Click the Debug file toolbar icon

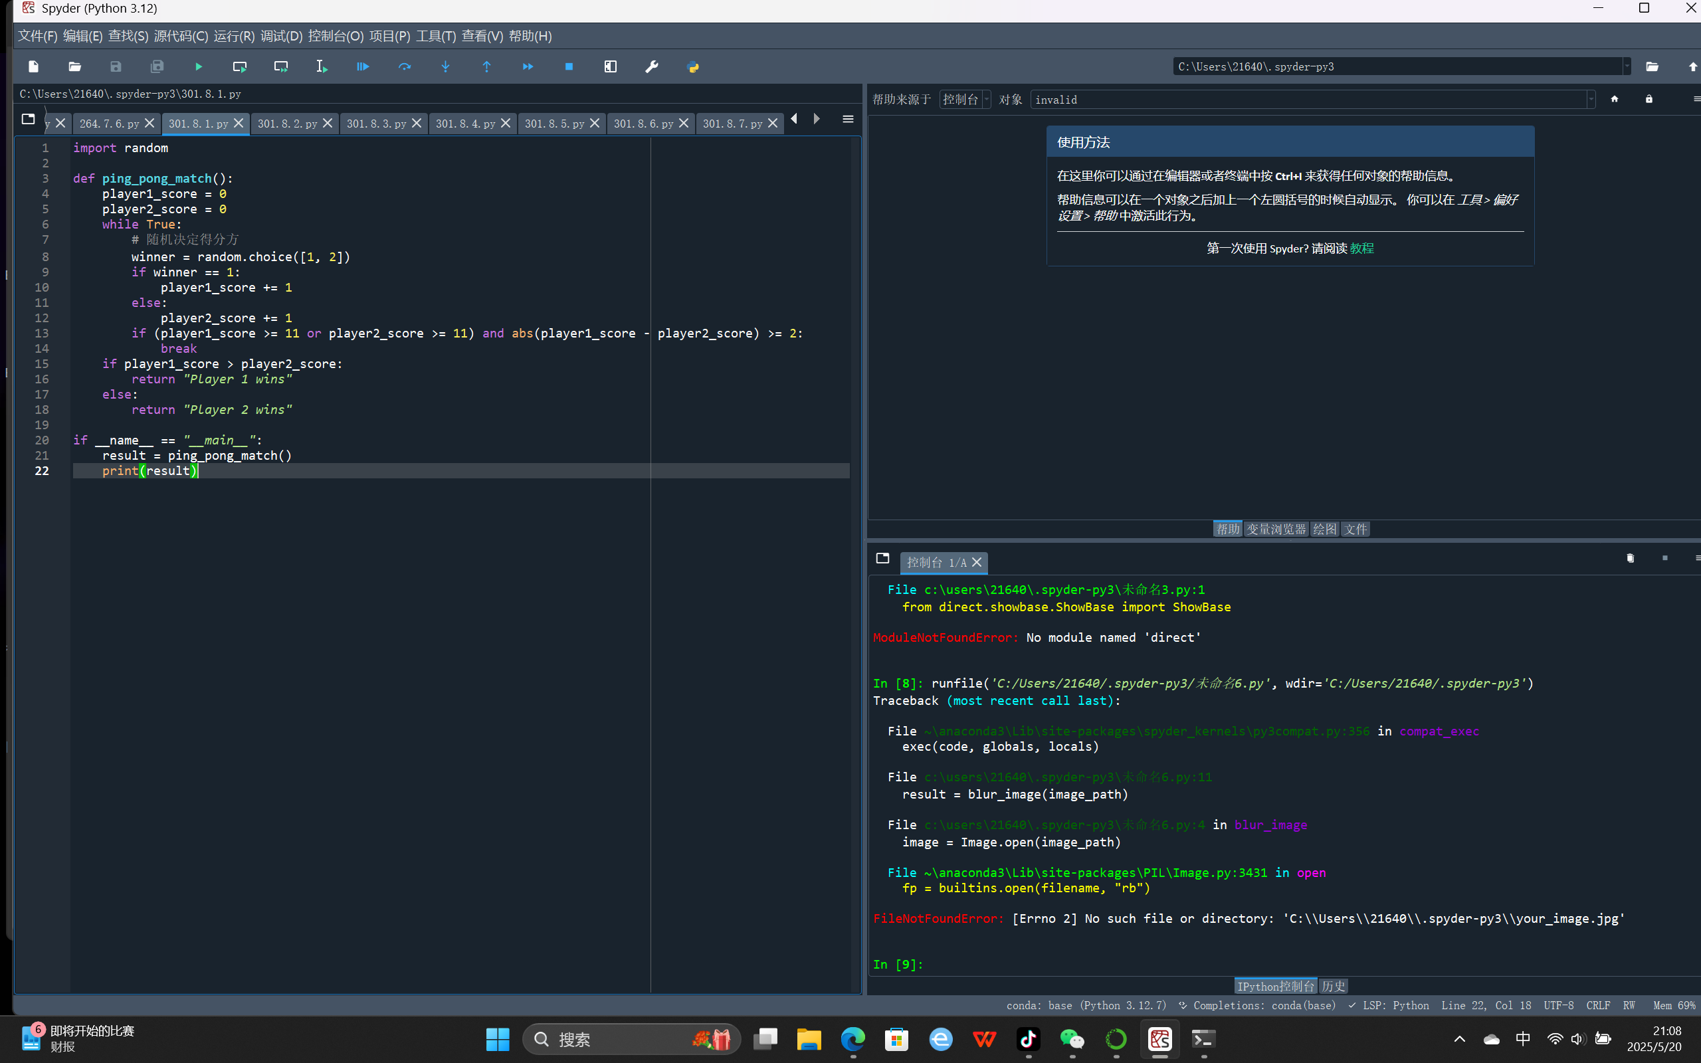[363, 67]
